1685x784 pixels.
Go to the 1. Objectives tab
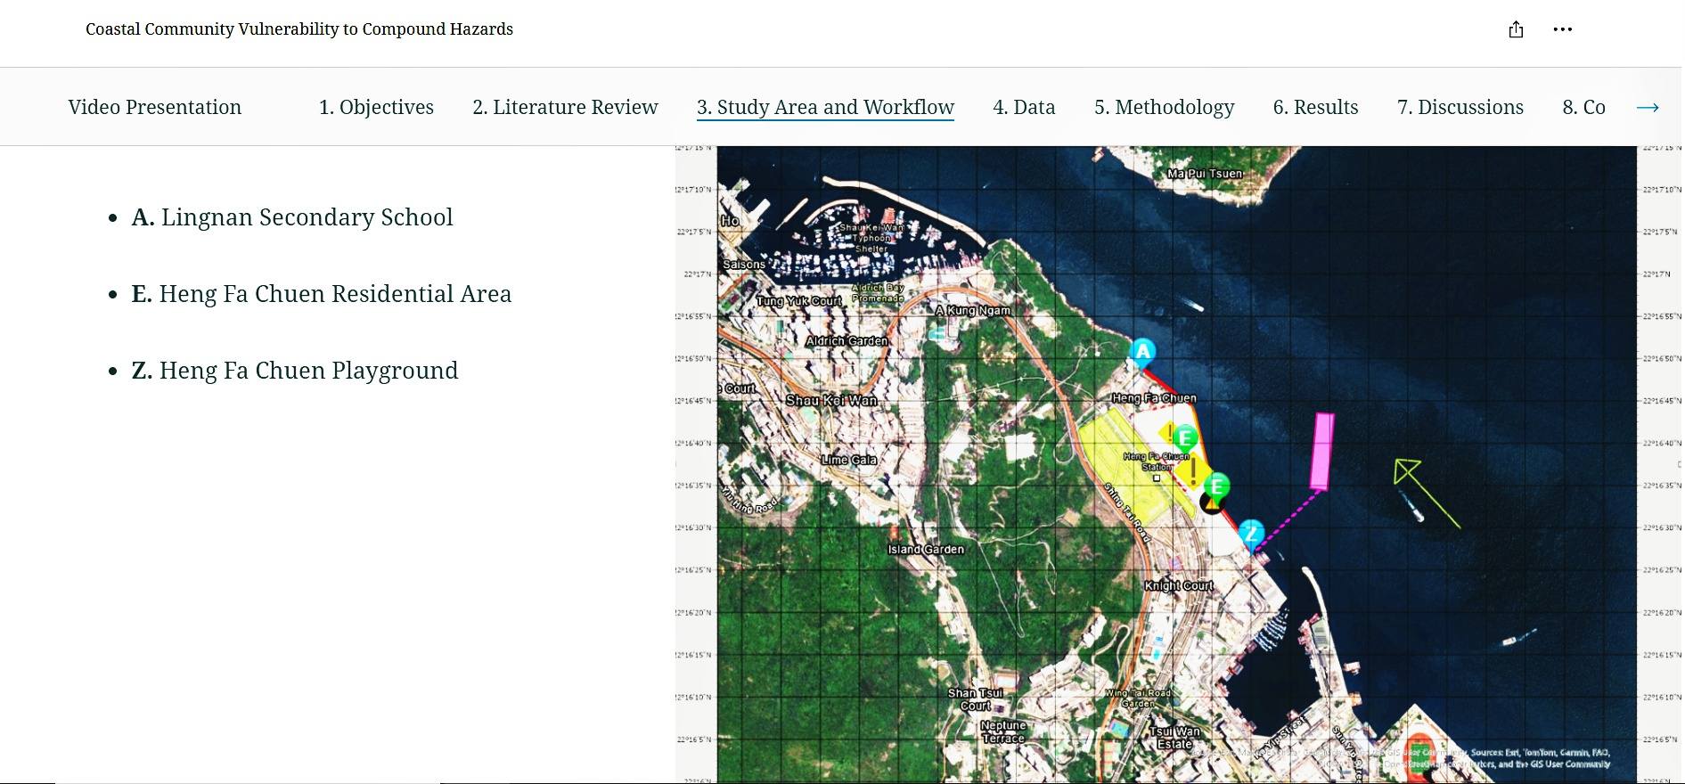click(376, 107)
